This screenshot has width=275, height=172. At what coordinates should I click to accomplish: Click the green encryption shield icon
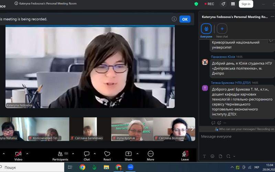[196, 4]
